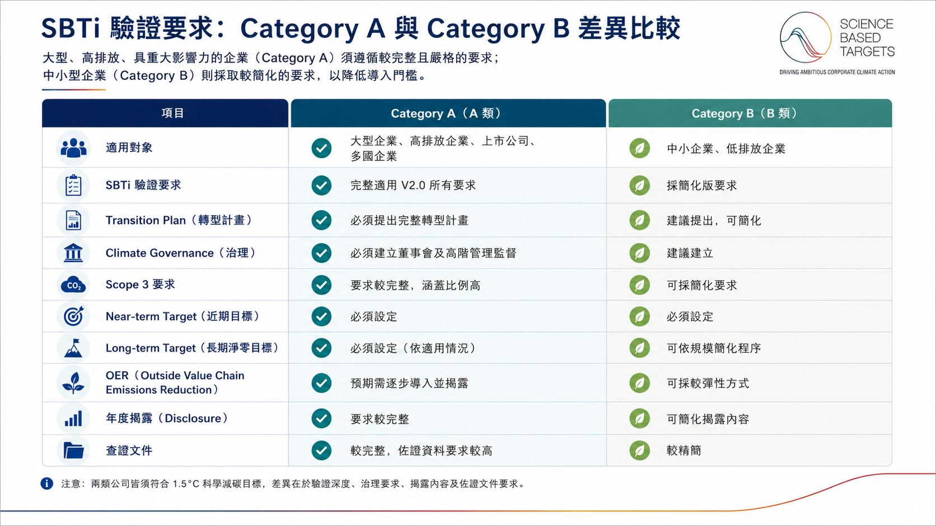The image size is (936, 526).
Task: Click checkmark icon beside 必須提出完整轉型計畫
Action: (321, 220)
